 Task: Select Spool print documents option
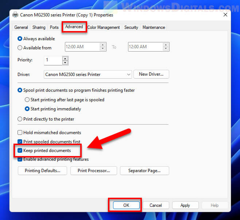tap(20, 90)
